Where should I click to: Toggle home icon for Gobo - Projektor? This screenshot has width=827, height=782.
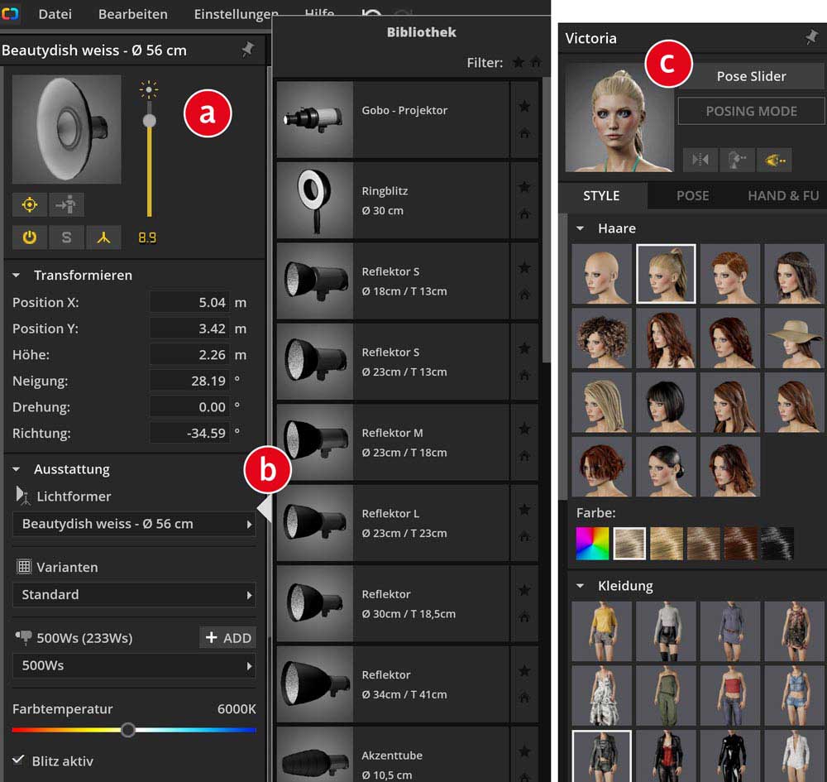(524, 133)
